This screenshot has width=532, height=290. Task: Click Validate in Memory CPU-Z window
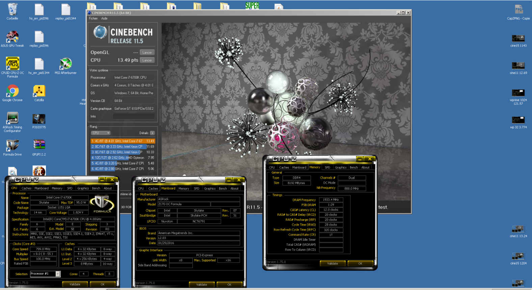332,263
